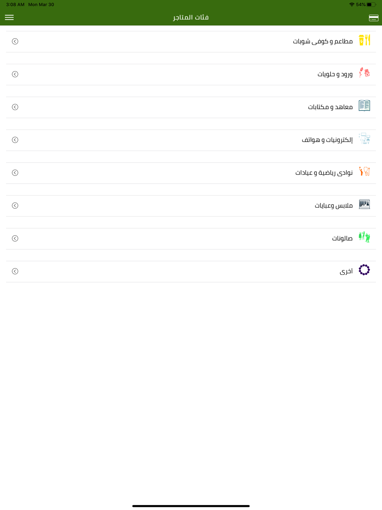The height and width of the screenshot is (510, 382).
Task: Tap the red flowers and sweets icon
Action: [x=364, y=73]
